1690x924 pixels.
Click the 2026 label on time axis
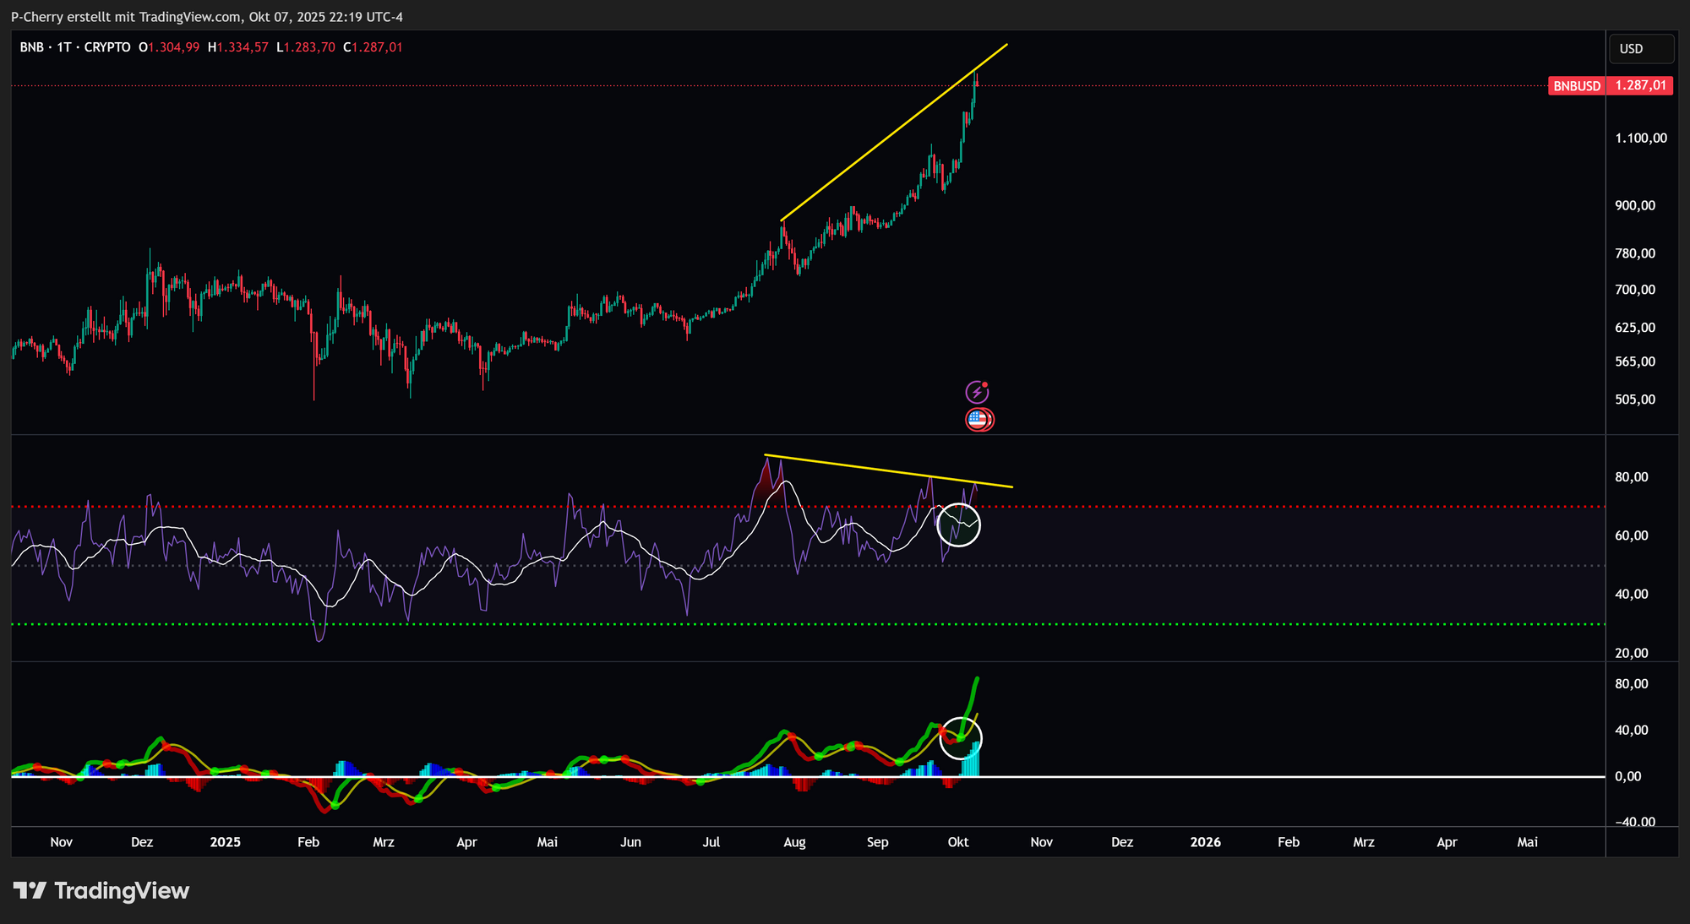[x=1205, y=842]
